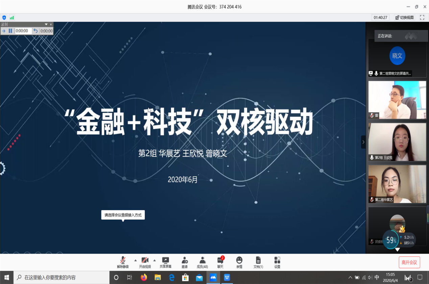
Task: Check the green network signal icon
Action: [x=12, y=18]
